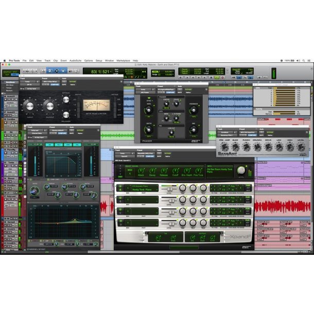Click the red Record transport button

pos(222,77)
